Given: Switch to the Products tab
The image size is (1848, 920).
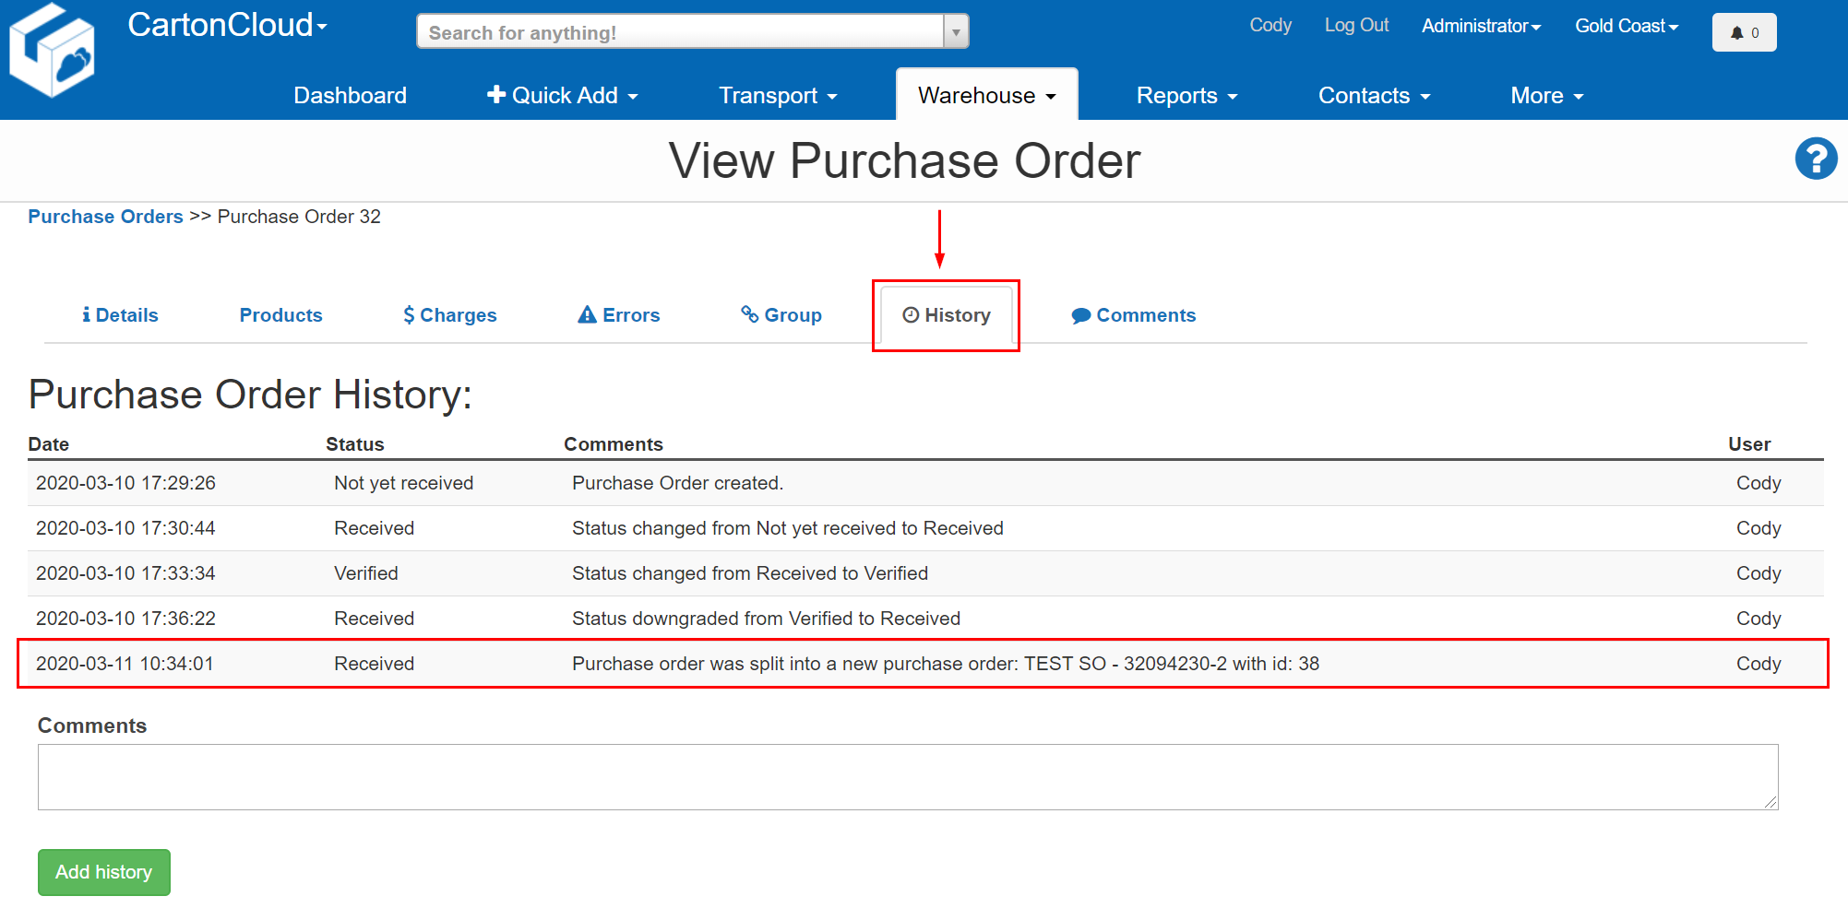Looking at the screenshot, I should tap(280, 314).
